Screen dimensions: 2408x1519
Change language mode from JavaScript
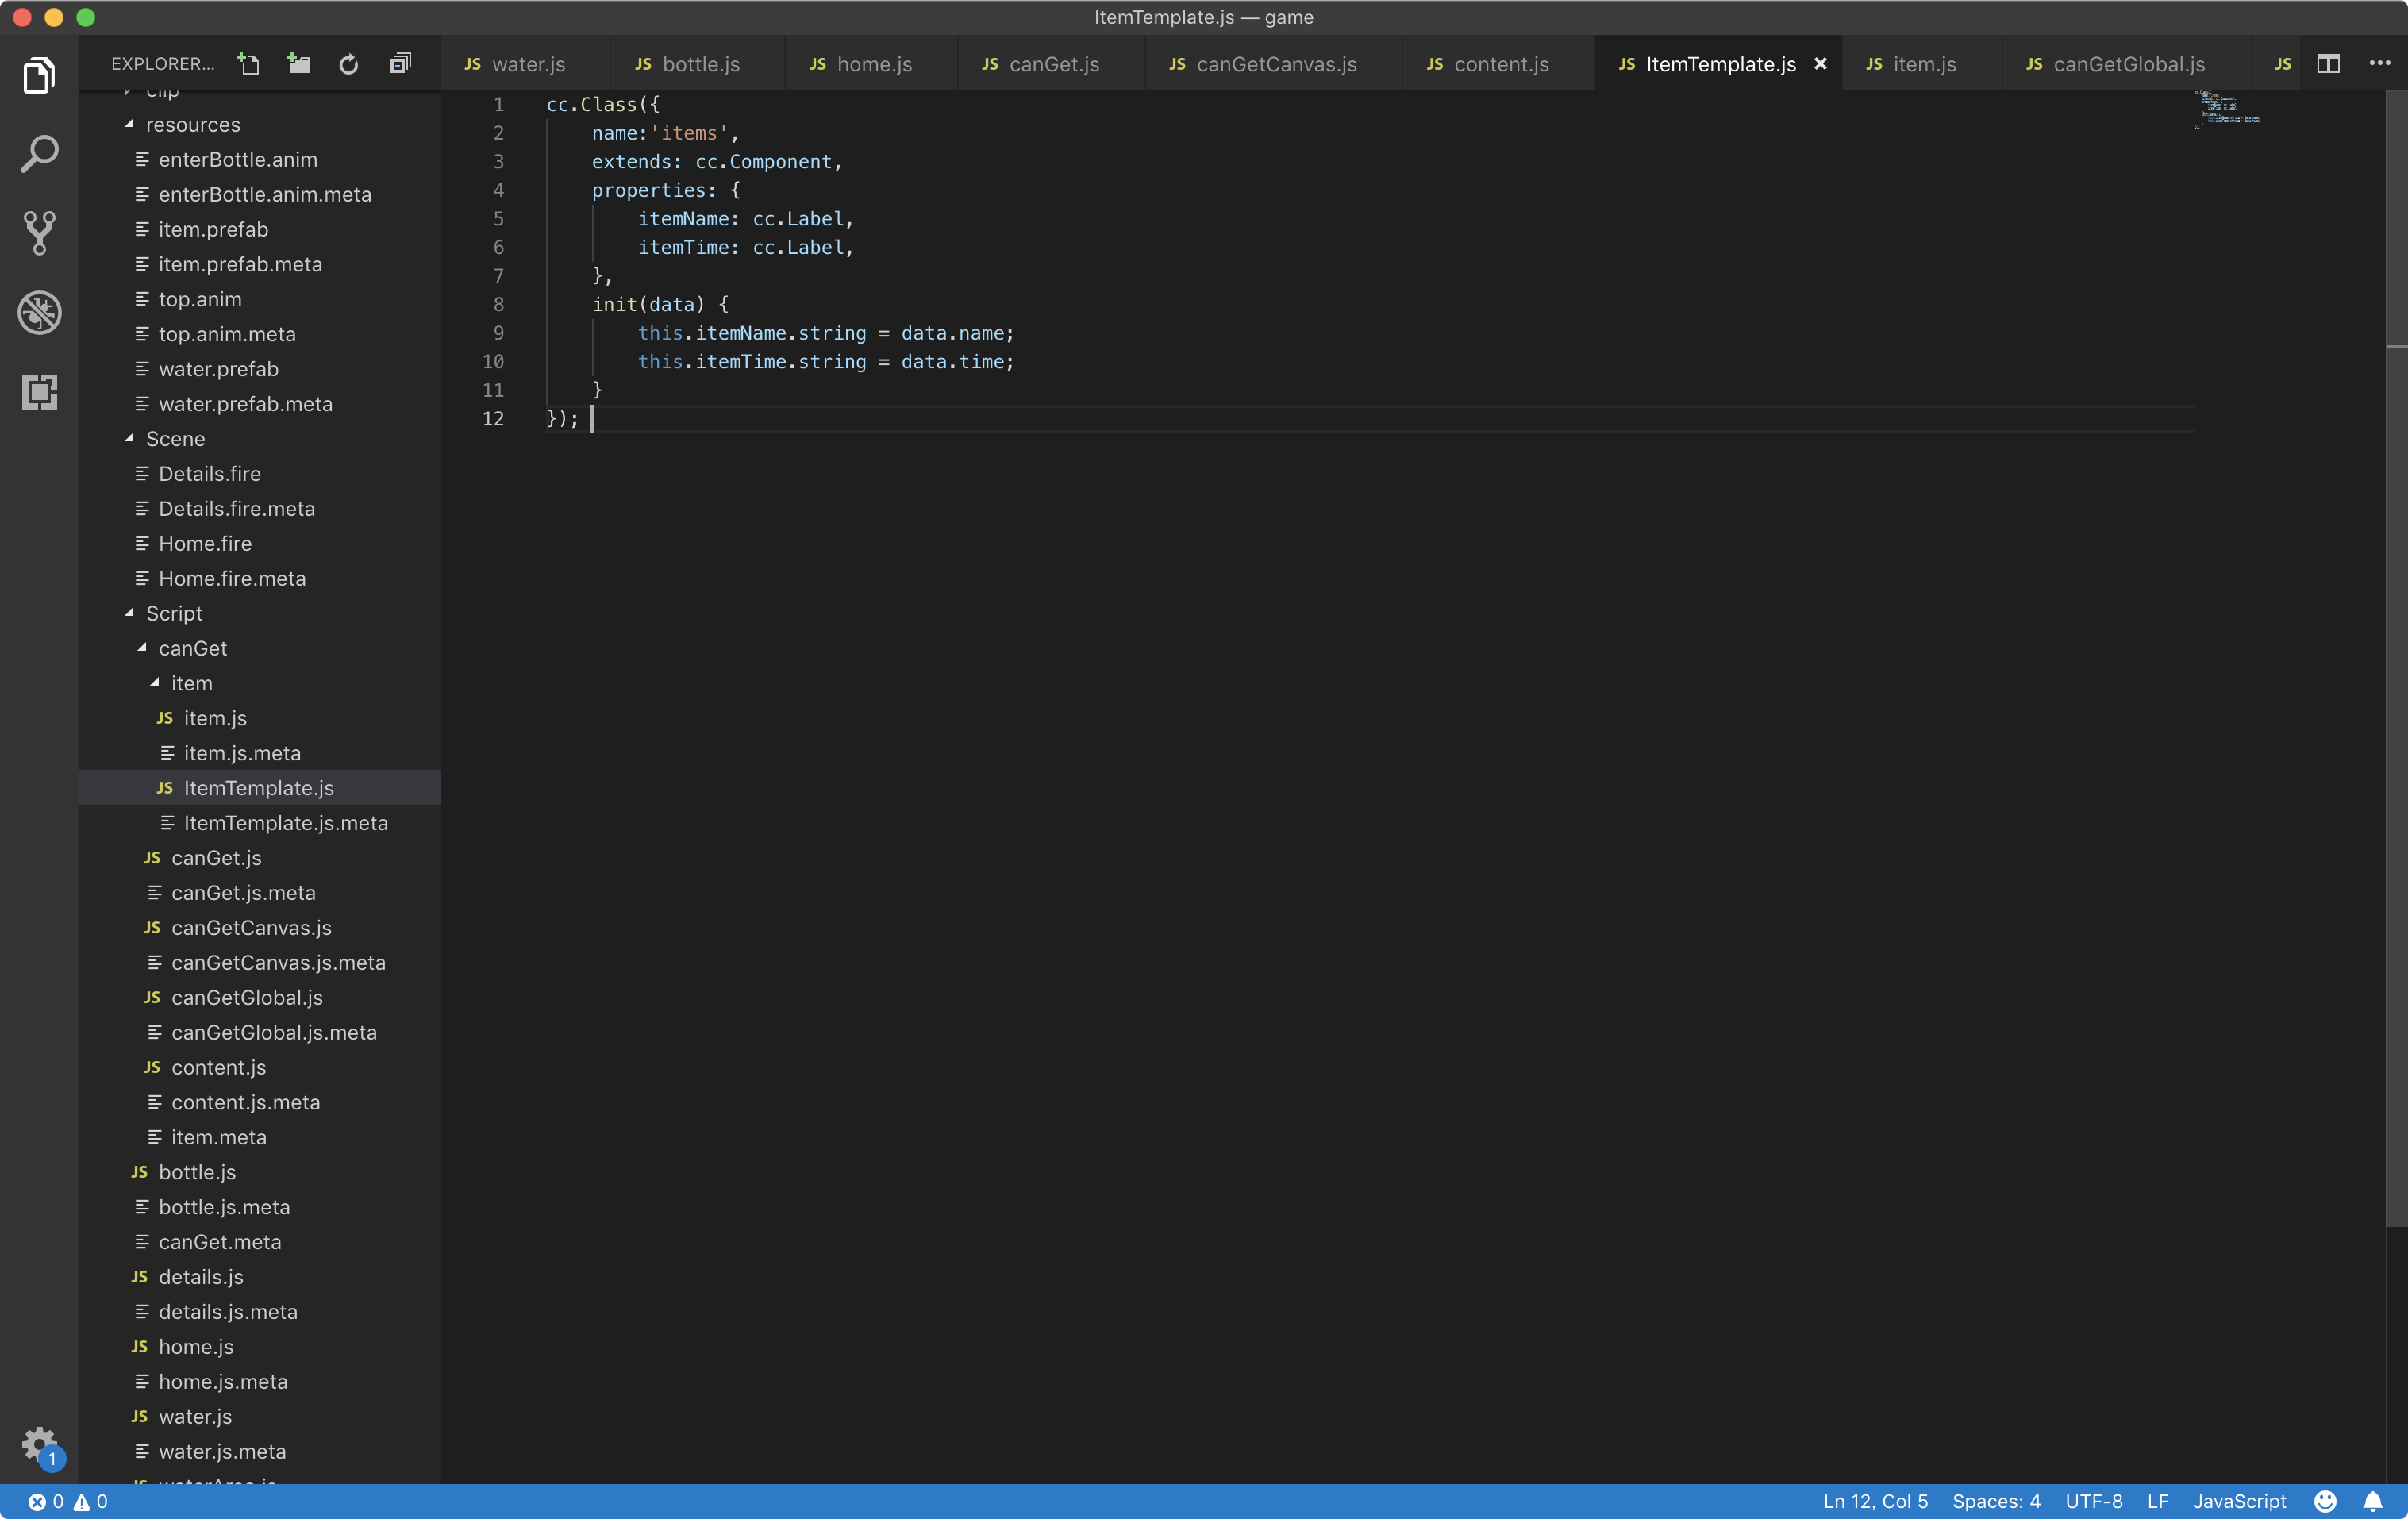[x=2239, y=1501]
